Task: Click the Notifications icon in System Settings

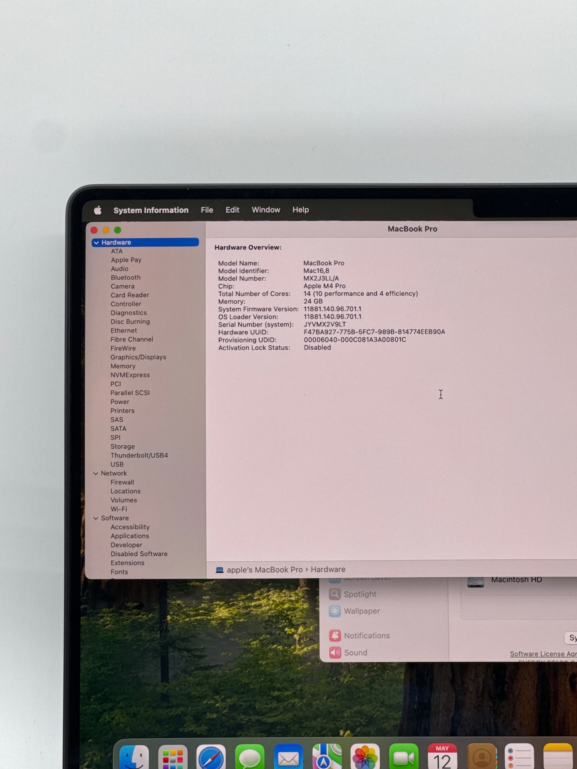Action: point(335,636)
